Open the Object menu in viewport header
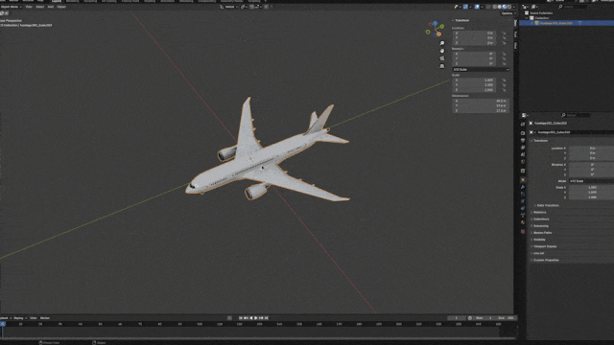The width and height of the screenshot is (614, 345). [61, 7]
